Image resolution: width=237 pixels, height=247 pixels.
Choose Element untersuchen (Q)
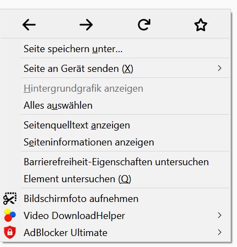pos(77,179)
